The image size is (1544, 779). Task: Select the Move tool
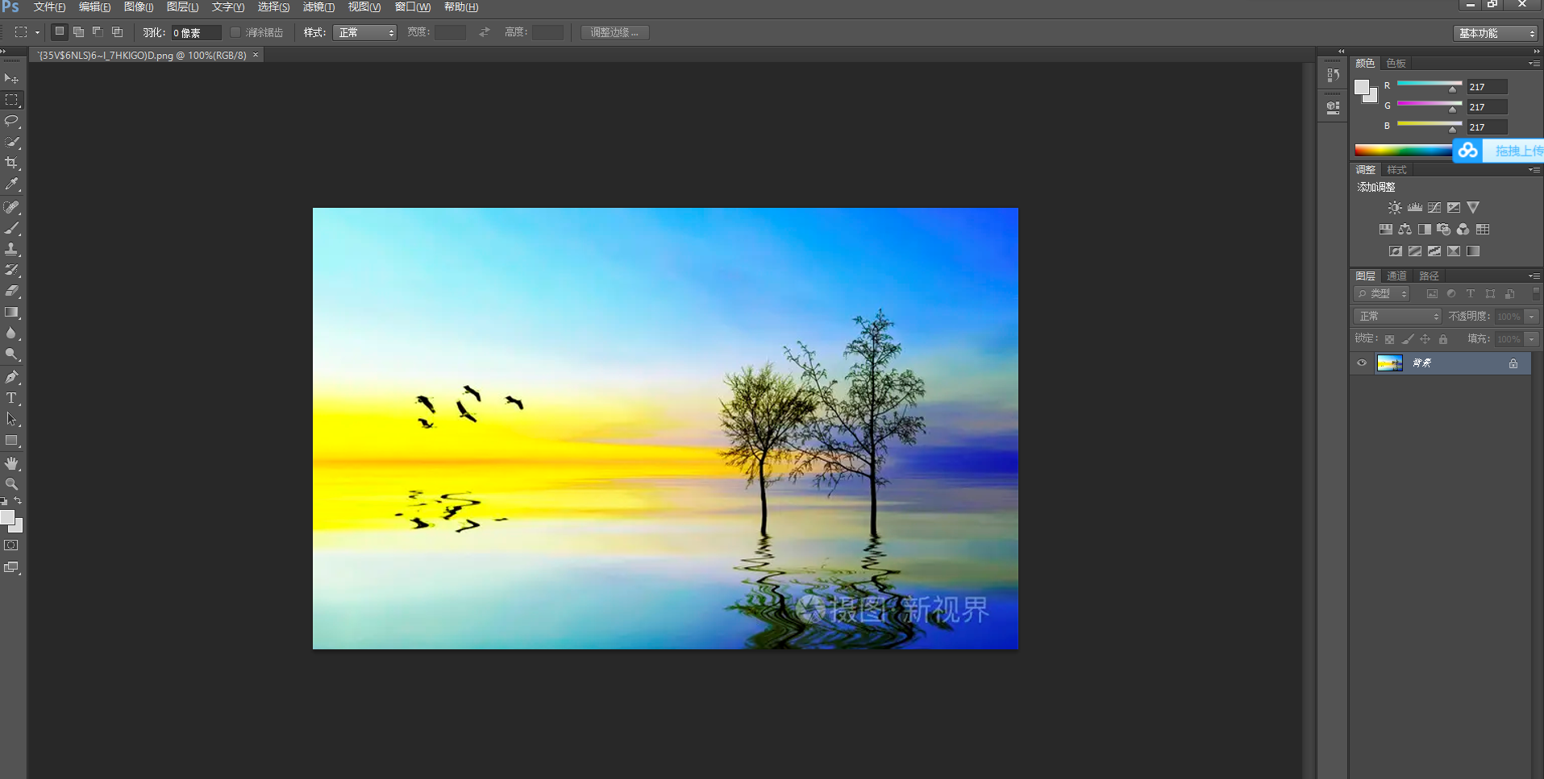click(x=11, y=79)
